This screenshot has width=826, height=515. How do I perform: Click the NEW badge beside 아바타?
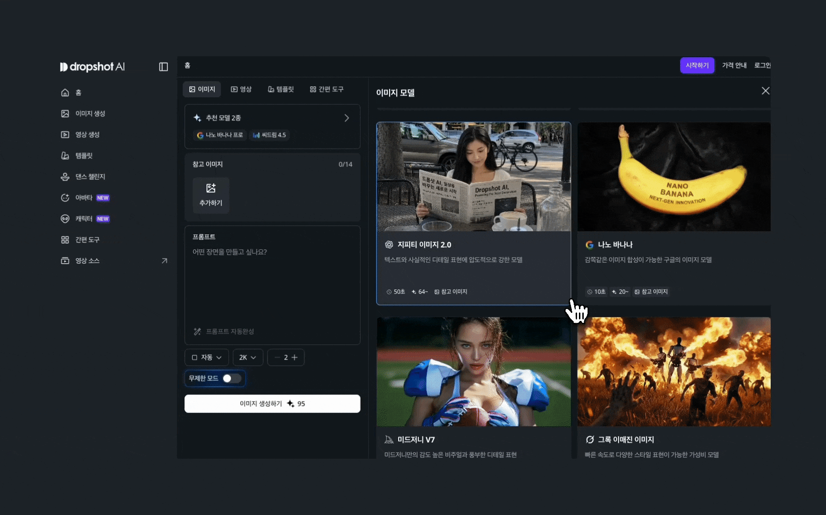pyautogui.click(x=103, y=198)
